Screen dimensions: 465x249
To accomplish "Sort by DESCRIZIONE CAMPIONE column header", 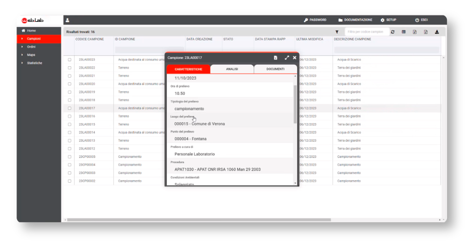I will (x=352, y=39).
